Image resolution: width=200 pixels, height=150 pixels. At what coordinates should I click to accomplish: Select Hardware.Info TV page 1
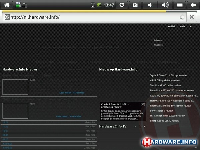coord(135,127)
